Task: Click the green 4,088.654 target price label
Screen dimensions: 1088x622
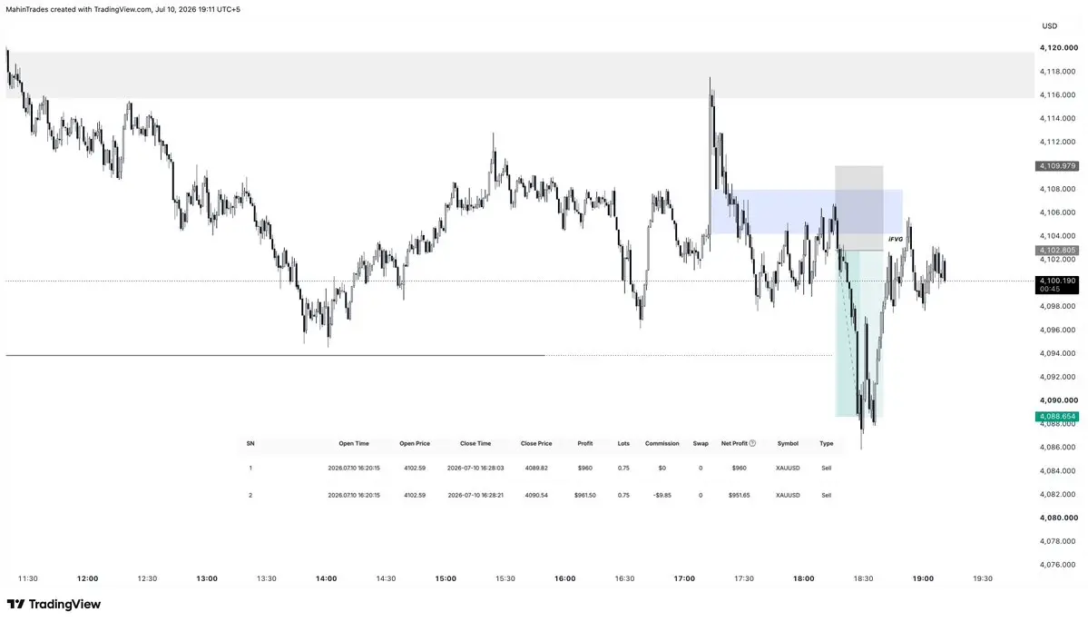Action: [x=1057, y=417]
